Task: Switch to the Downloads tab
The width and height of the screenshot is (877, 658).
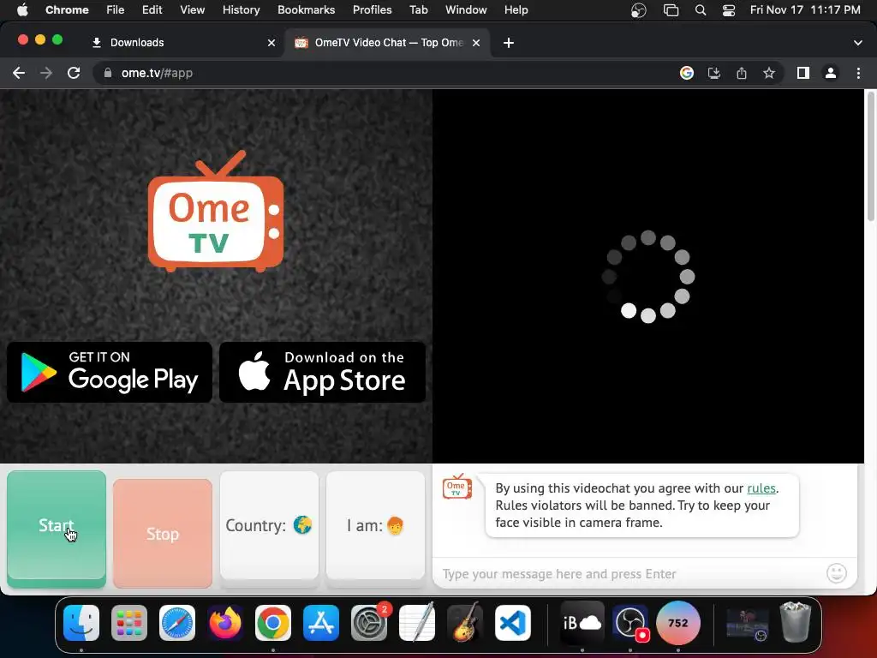Action: [x=182, y=43]
